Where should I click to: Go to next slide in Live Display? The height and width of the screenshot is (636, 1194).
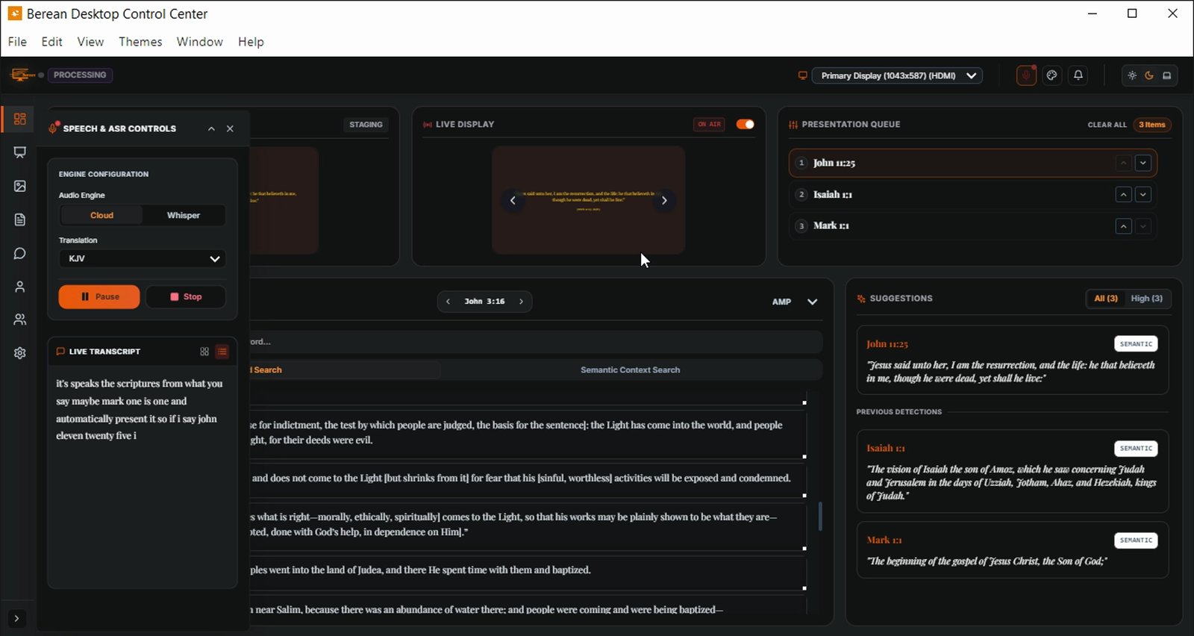pyautogui.click(x=664, y=200)
